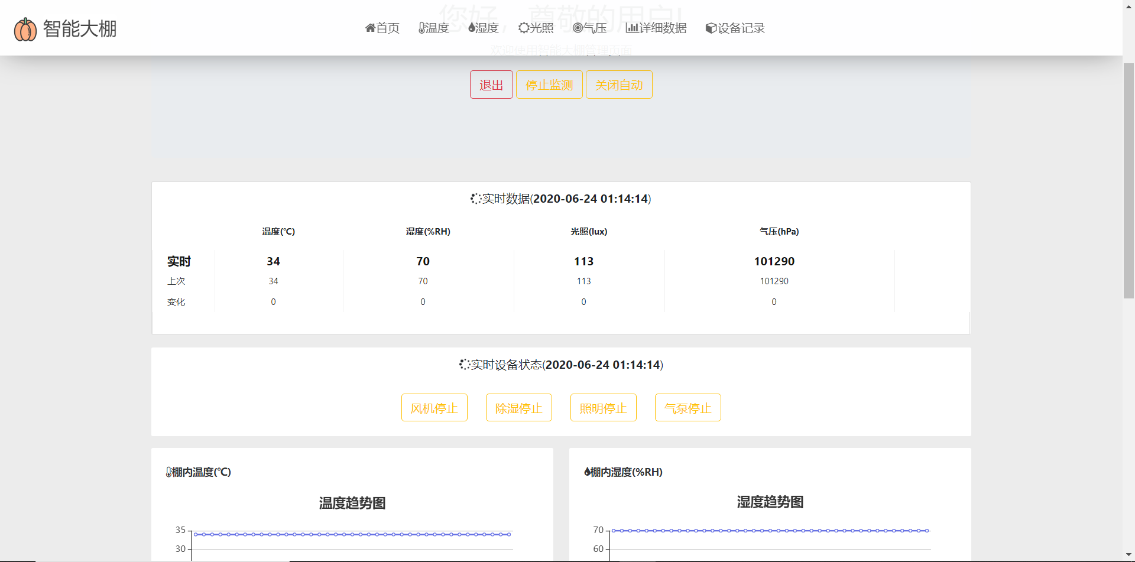Click the bold real-time temperature value 34
The width and height of the screenshot is (1135, 562).
(x=273, y=261)
